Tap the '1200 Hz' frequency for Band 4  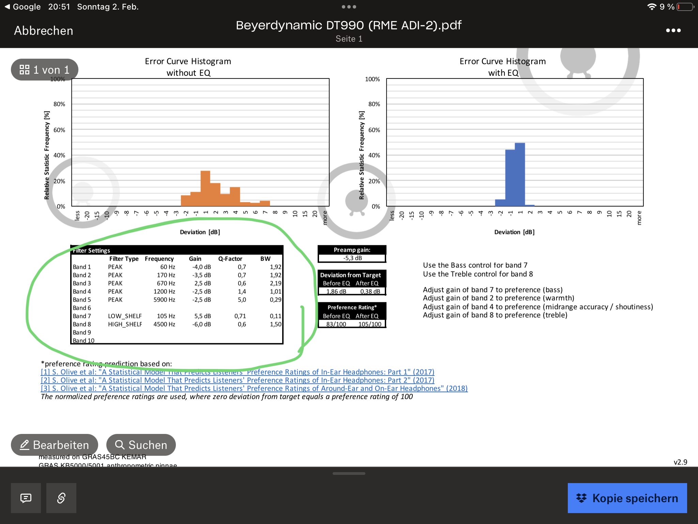[x=164, y=291]
